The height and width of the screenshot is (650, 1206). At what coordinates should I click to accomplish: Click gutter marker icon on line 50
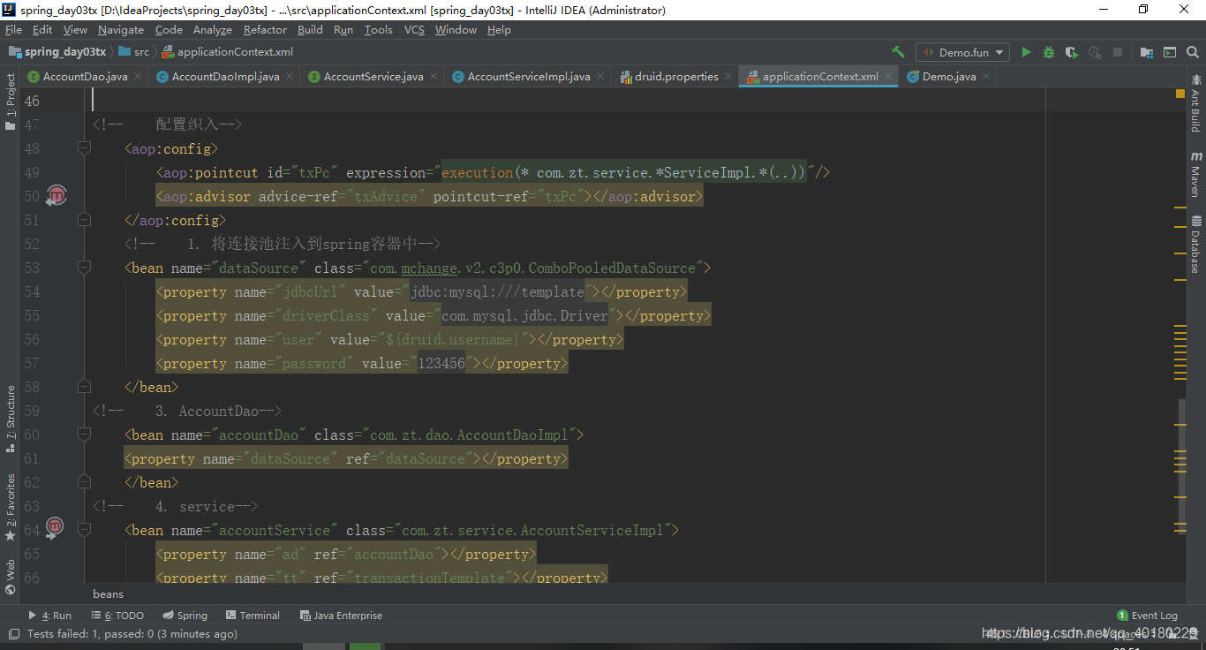pos(57,195)
